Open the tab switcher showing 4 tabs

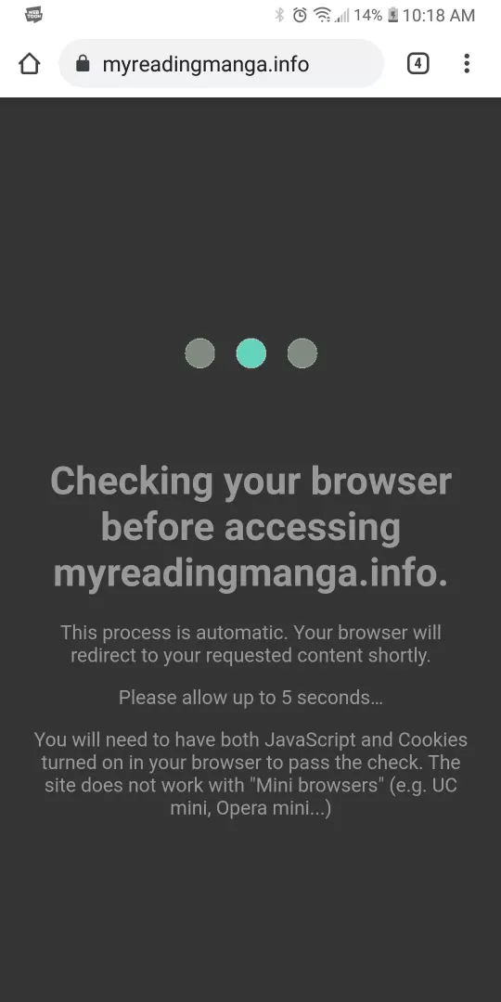click(417, 63)
